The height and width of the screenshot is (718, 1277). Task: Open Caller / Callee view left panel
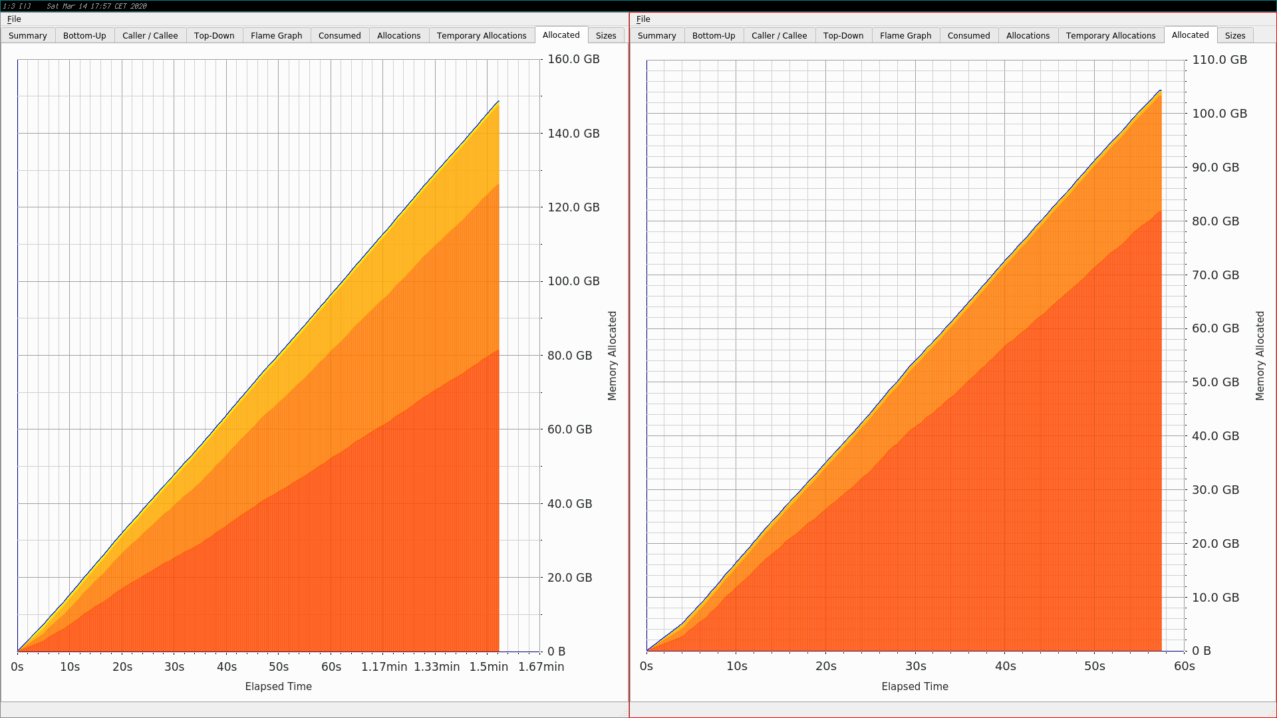tap(150, 35)
